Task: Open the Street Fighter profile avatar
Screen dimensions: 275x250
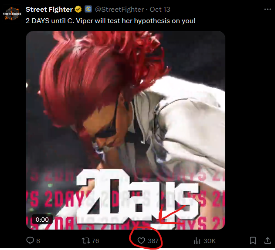Action: pos(12,13)
